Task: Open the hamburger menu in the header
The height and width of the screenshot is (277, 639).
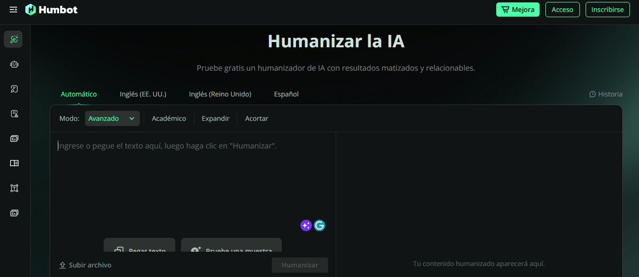Action: pos(13,10)
